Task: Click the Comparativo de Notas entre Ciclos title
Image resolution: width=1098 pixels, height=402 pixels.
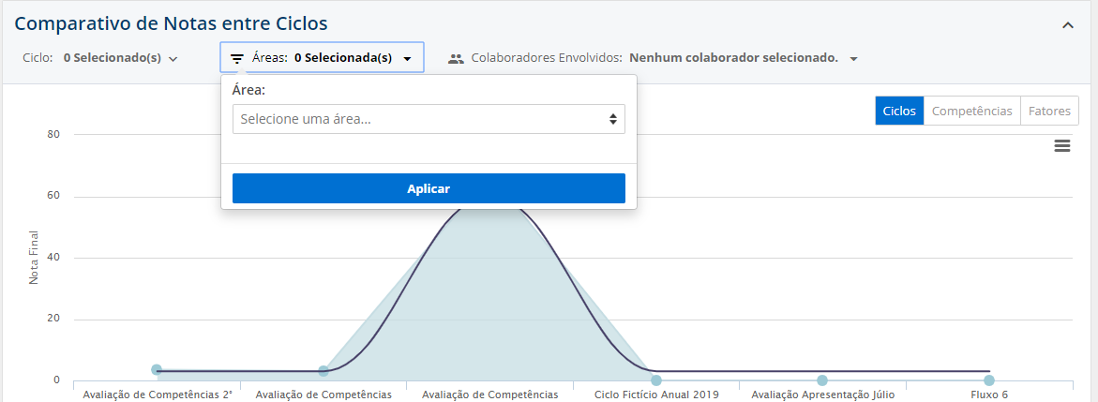Action: point(171,23)
